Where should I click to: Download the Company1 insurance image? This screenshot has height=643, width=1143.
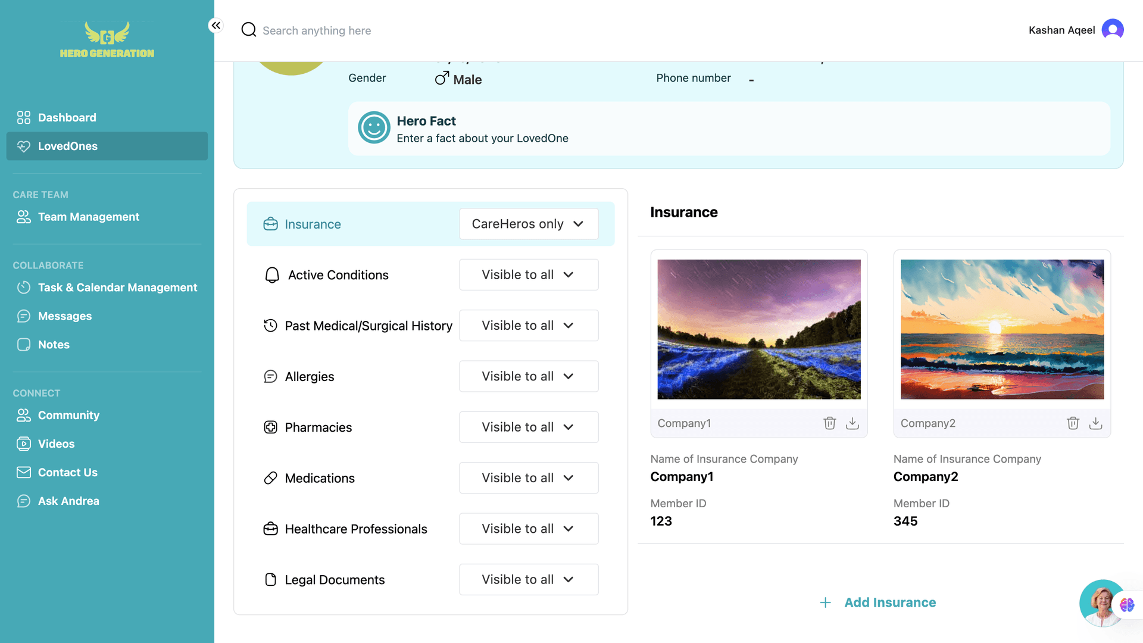click(x=852, y=423)
